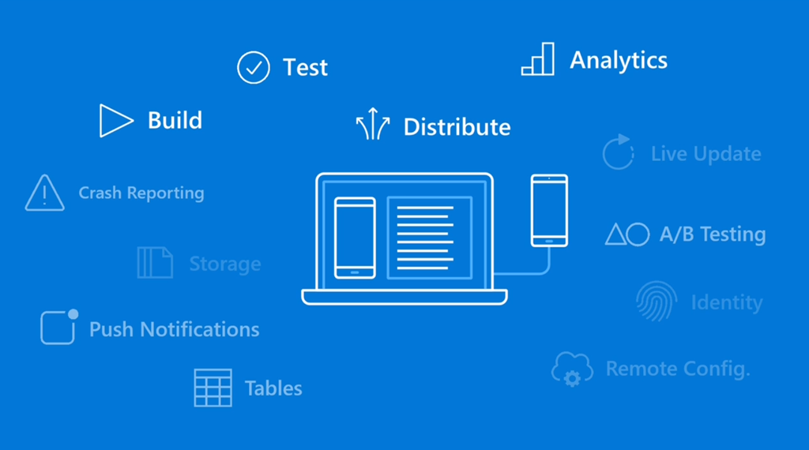
Task: Click the Test checkmark circle icon
Action: click(254, 68)
